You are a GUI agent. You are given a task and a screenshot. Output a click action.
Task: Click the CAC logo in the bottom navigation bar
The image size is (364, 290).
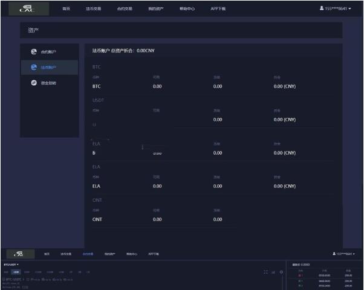point(18,254)
